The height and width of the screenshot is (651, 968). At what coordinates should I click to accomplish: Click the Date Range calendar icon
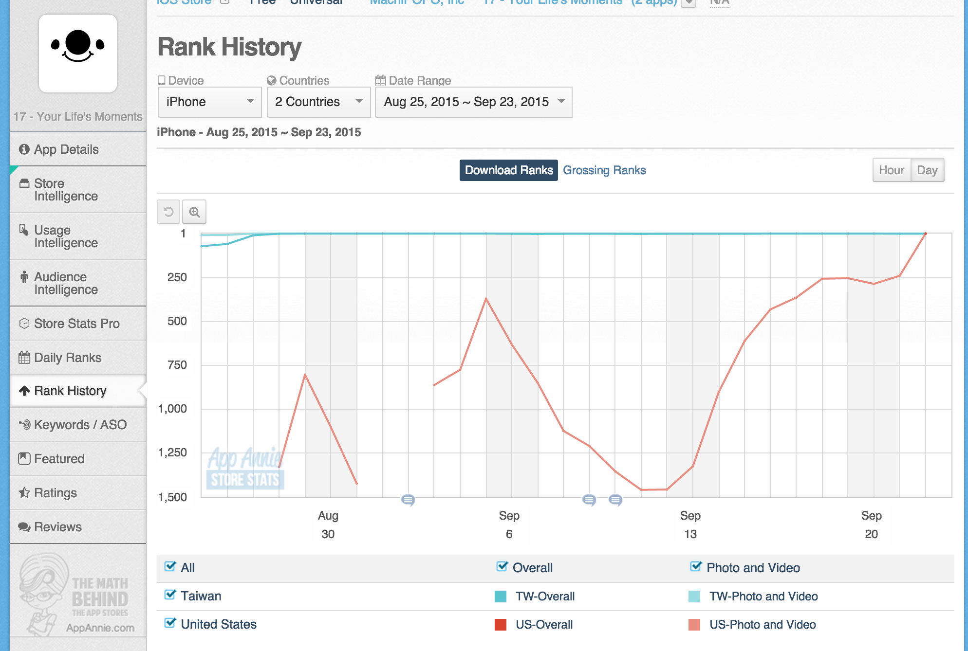pos(380,80)
